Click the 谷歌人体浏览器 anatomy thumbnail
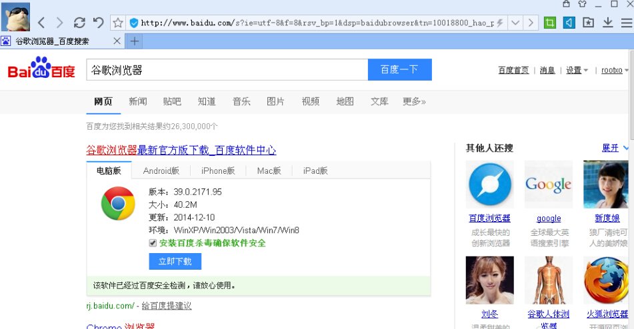This screenshot has width=634, height=329. point(549,280)
